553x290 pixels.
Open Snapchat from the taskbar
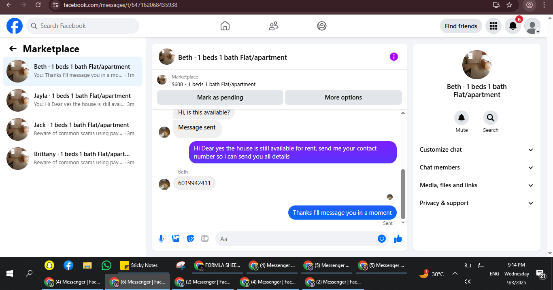(49, 265)
